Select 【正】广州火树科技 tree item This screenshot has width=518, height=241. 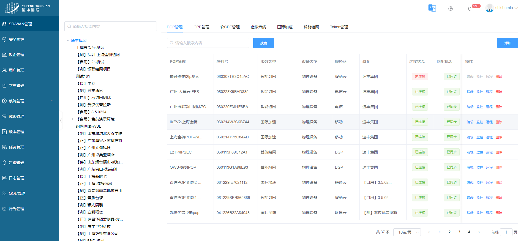93,148
